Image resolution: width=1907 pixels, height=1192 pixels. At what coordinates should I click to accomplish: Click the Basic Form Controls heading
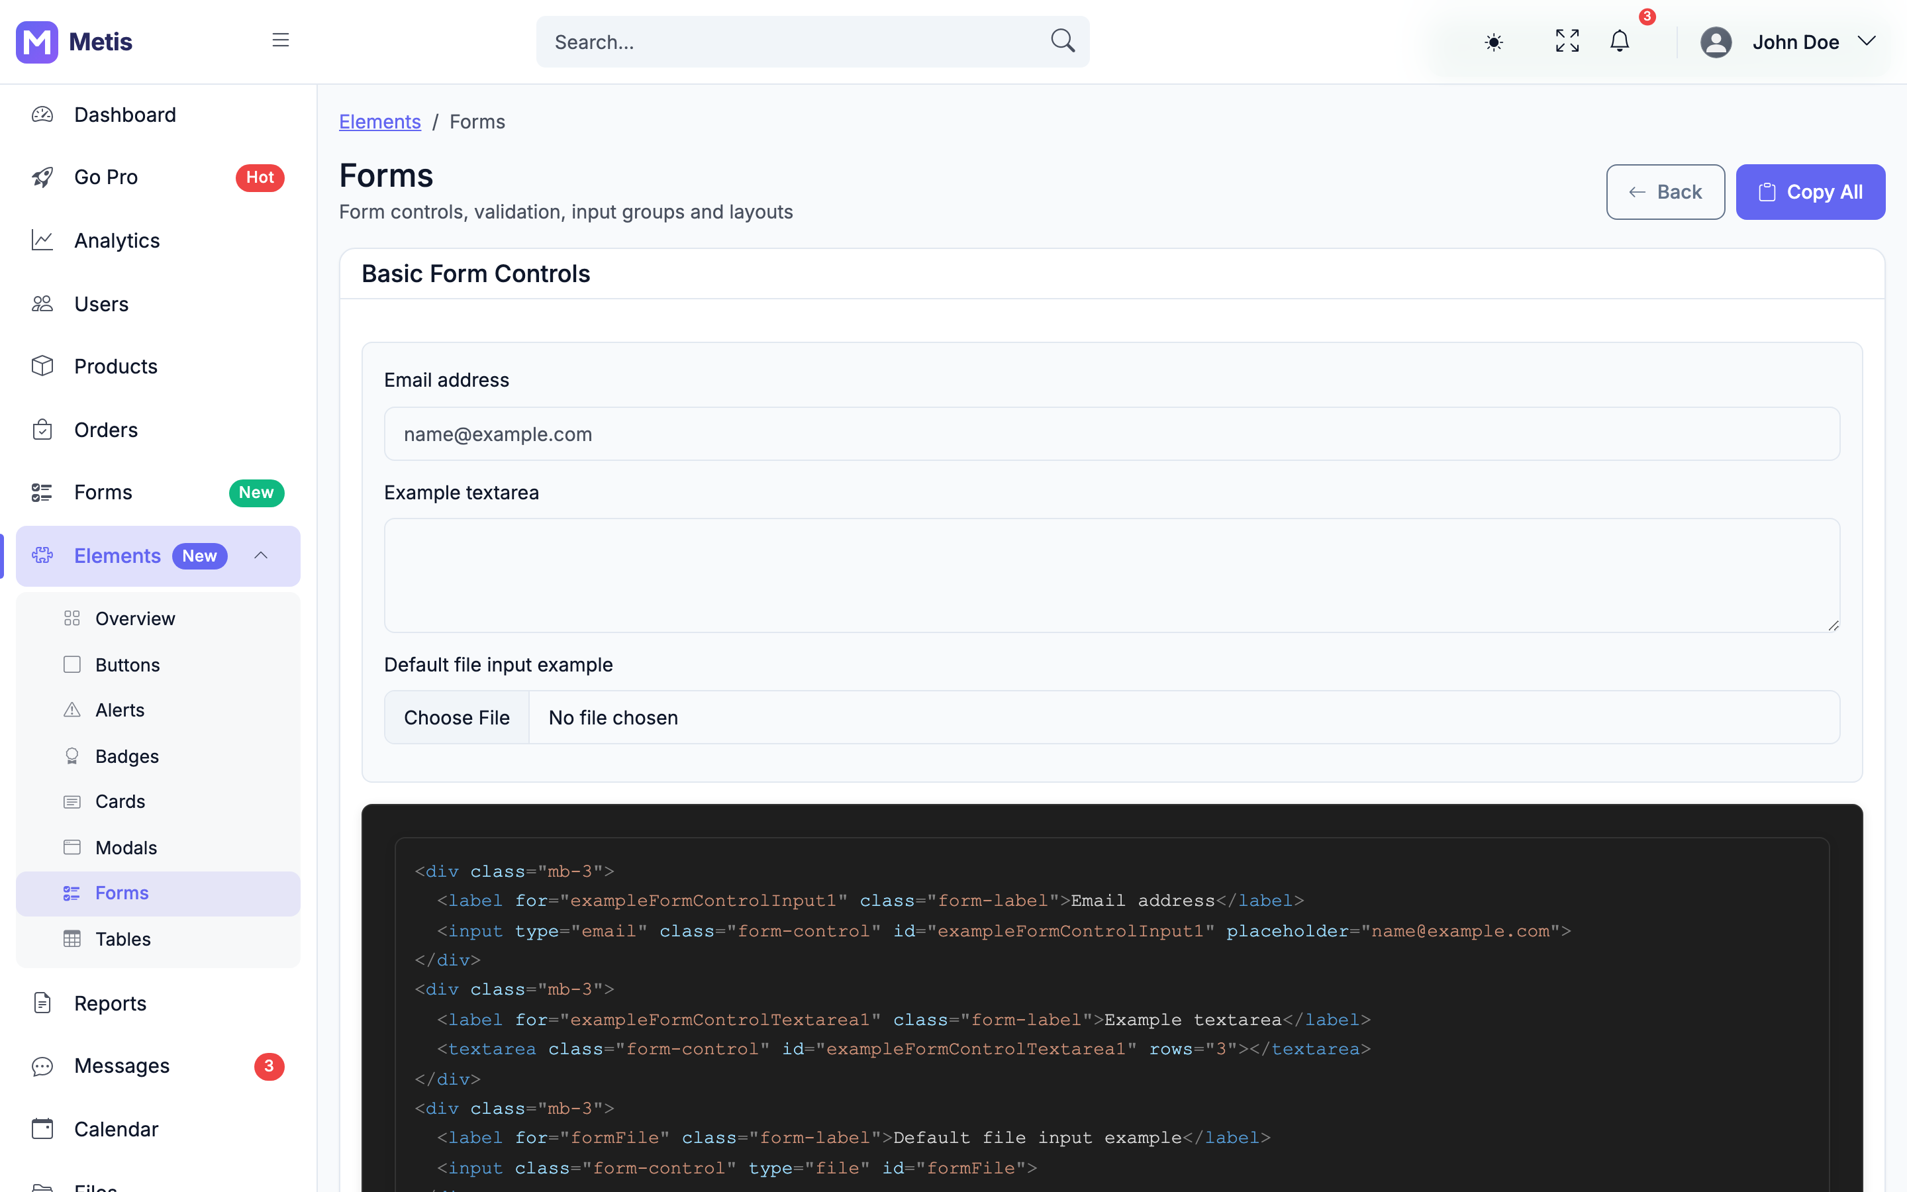click(476, 273)
